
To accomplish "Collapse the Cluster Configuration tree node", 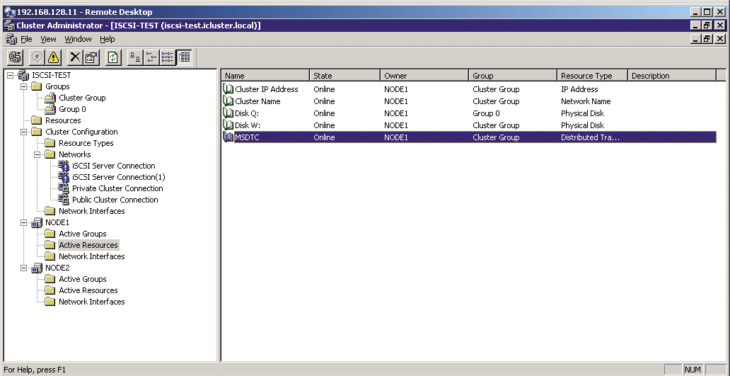I will coord(23,132).
